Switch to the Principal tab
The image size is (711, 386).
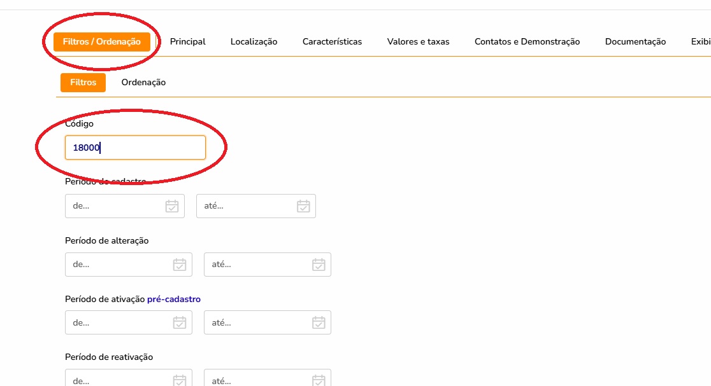[x=187, y=42]
